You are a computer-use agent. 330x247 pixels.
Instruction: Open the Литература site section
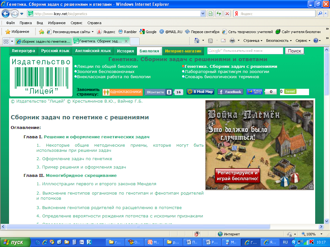[x=23, y=51]
